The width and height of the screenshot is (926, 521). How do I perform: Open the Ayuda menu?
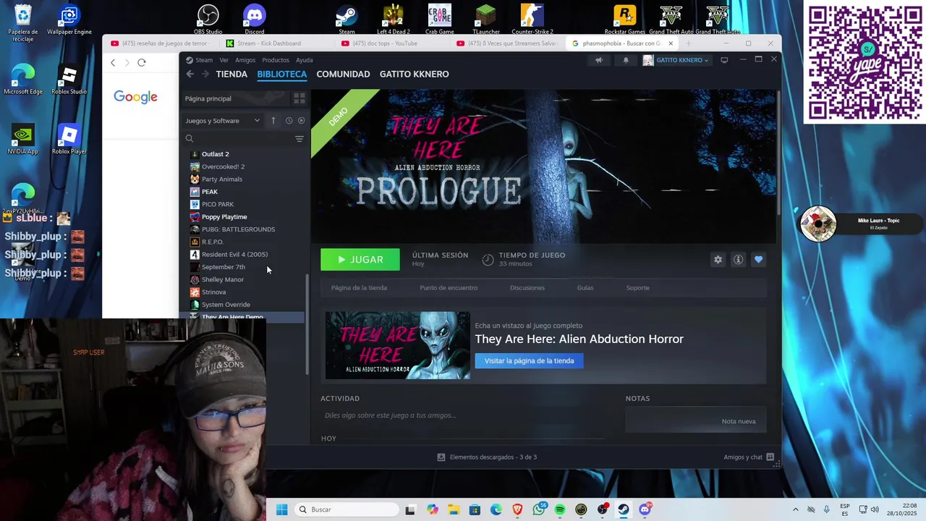pyautogui.click(x=305, y=60)
